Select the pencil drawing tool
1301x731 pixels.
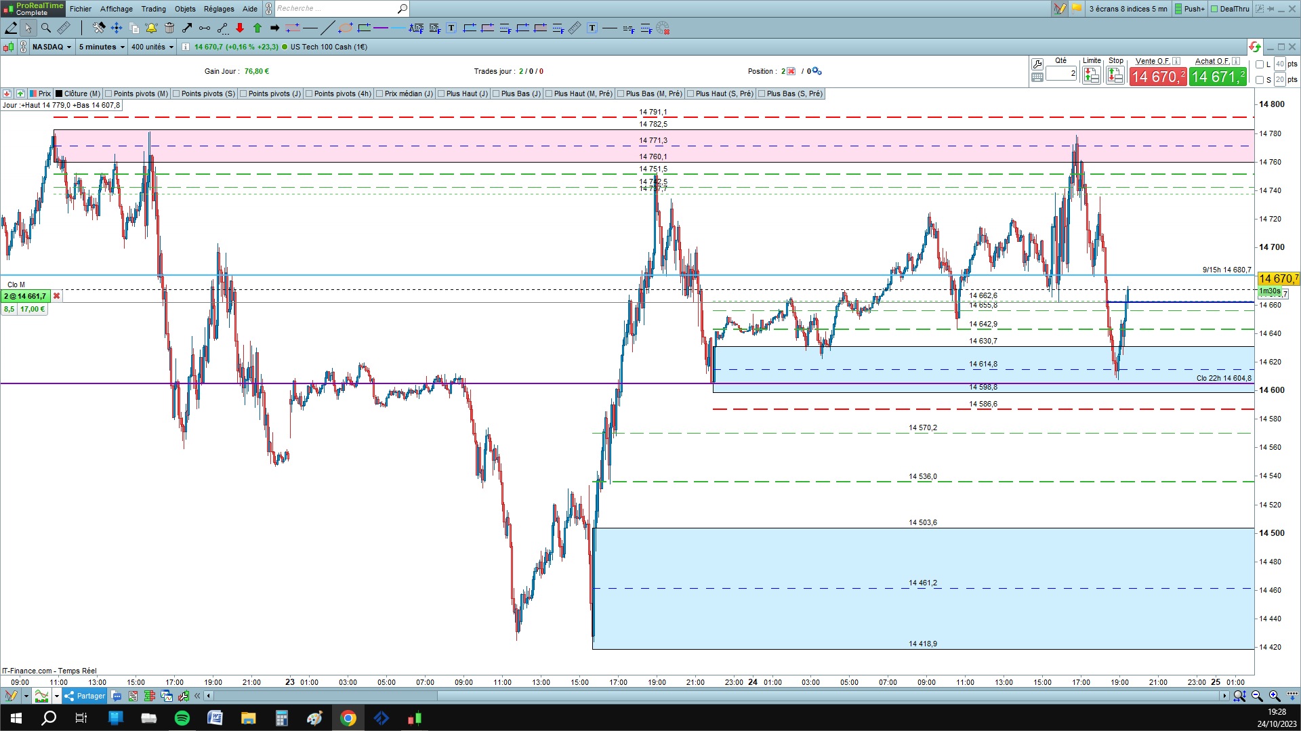tap(11, 28)
